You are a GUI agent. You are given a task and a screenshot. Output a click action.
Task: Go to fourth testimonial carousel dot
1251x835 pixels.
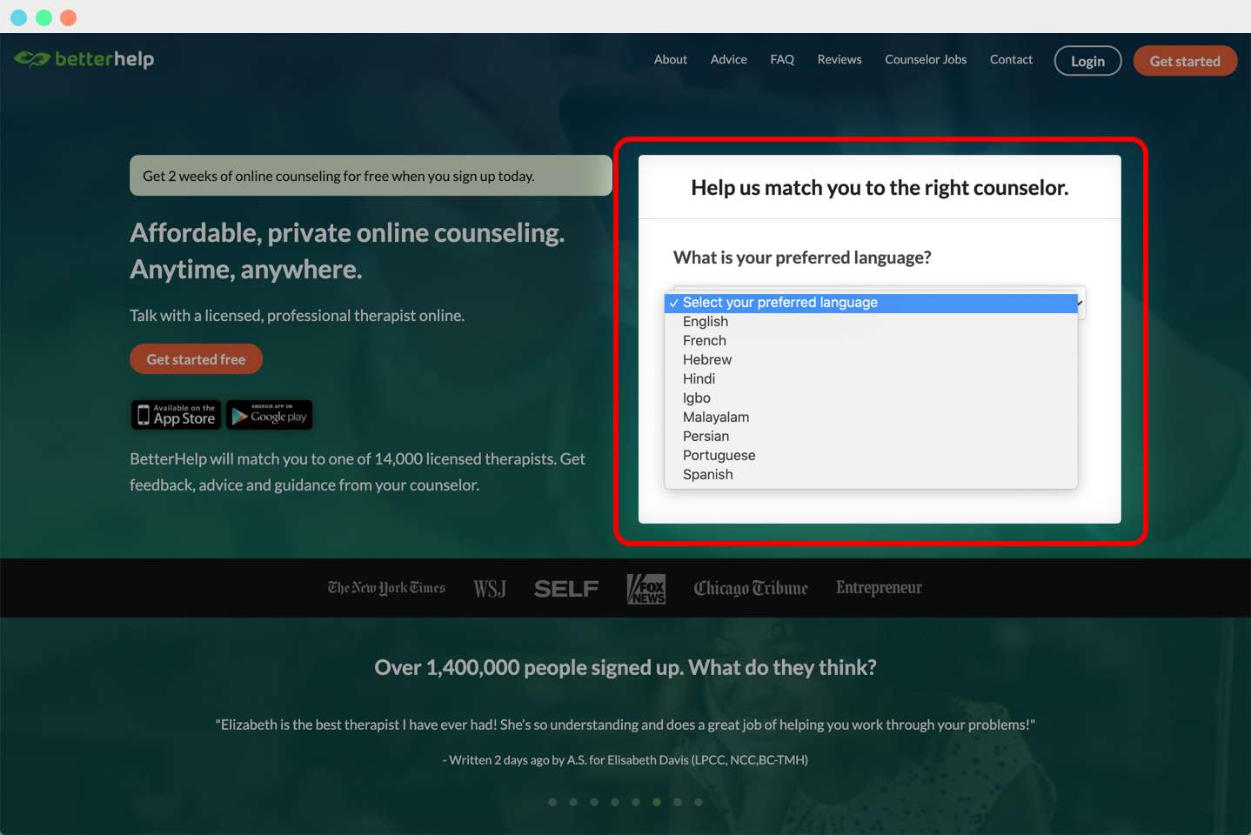pyautogui.click(x=615, y=802)
